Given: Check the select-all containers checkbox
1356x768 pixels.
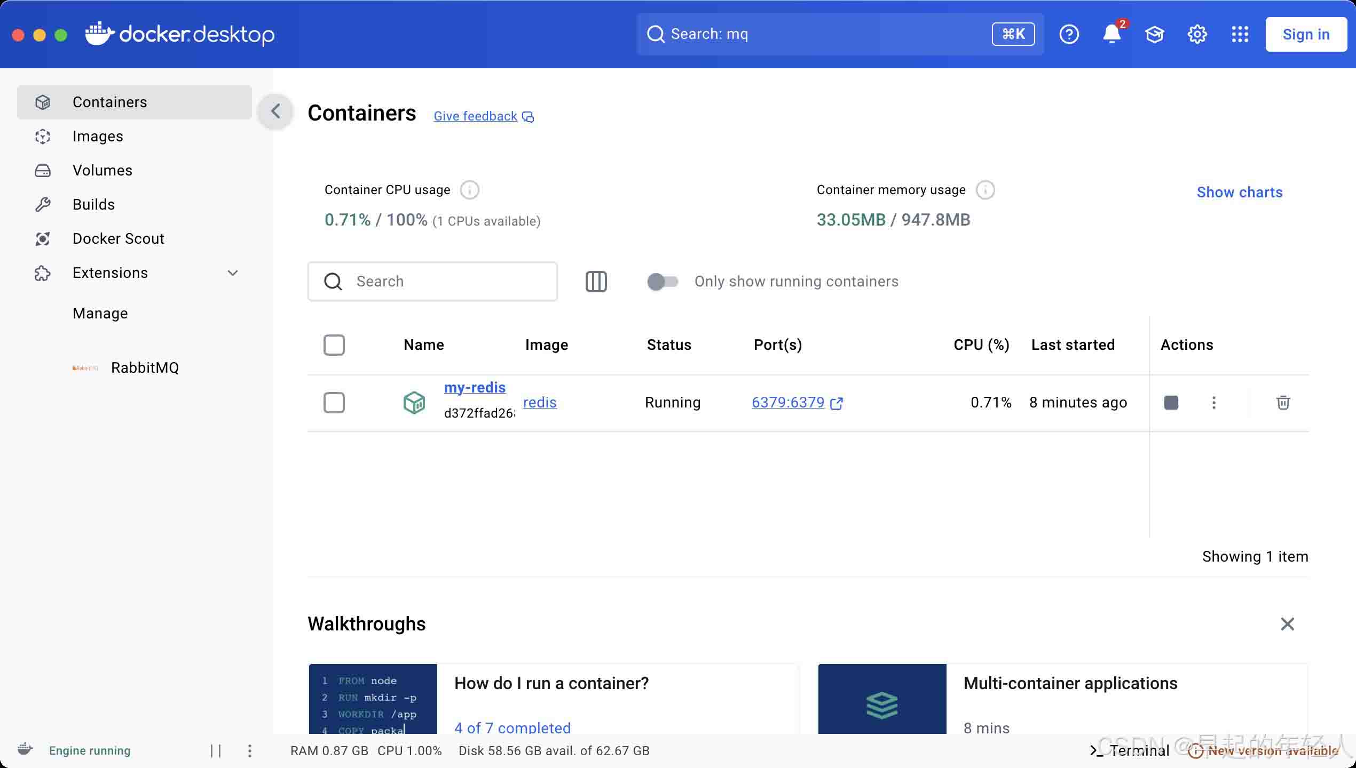Looking at the screenshot, I should pyautogui.click(x=334, y=345).
